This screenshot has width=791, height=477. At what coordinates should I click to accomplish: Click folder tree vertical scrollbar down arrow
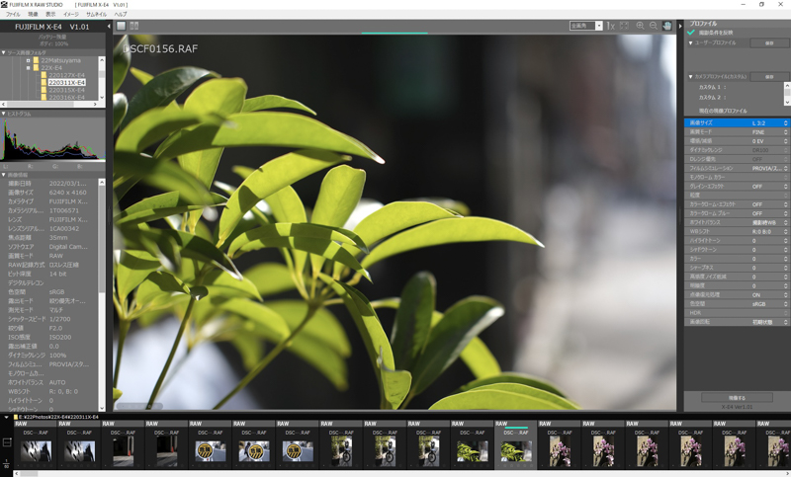(x=102, y=97)
